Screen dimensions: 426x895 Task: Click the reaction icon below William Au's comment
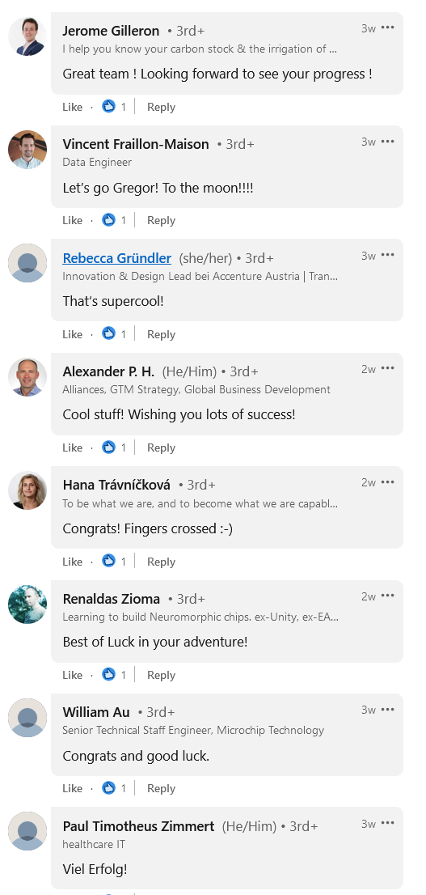(x=108, y=787)
